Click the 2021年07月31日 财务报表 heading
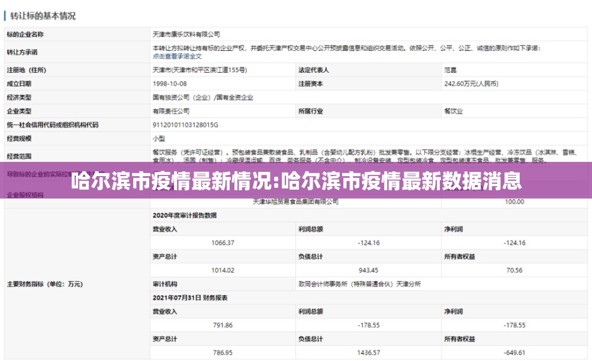592x361 pixels. [190, 298]
